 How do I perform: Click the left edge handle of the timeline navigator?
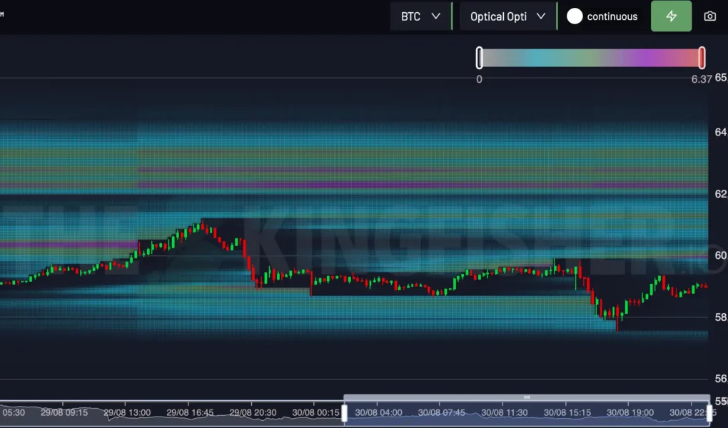pyautogui.click(x=344, y=412)
